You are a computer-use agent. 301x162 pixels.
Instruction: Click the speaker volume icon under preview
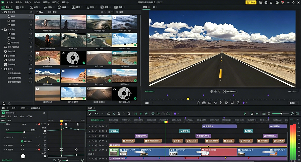coord(198,103)
